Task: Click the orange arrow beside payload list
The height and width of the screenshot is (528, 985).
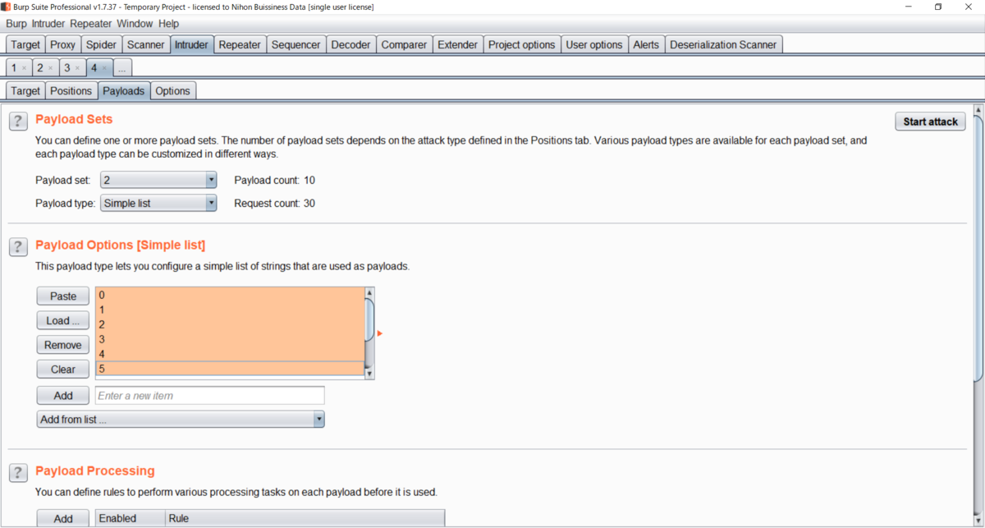Action: tap(380, 333)
